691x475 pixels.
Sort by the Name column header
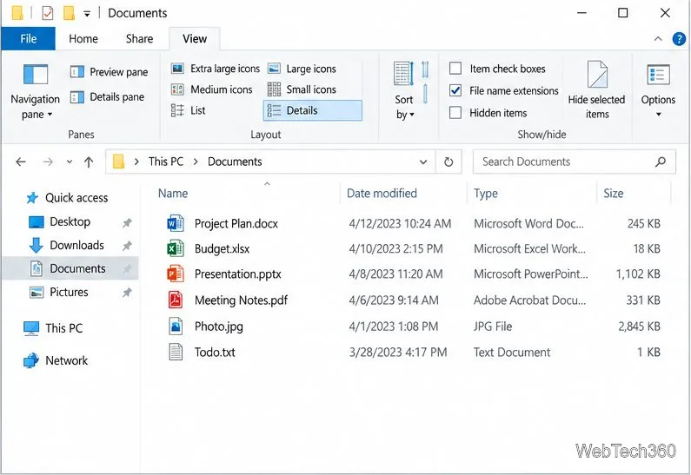point(173,194)
